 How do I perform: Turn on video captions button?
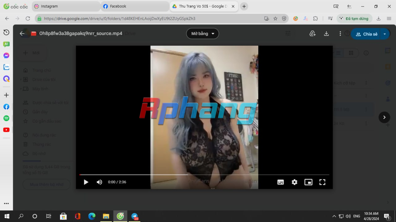pos(281,182)
